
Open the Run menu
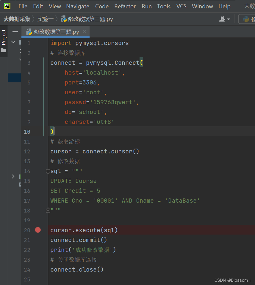[x=147, y=6]
